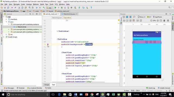Open the AppTheme theme selector

click(157, 17)
